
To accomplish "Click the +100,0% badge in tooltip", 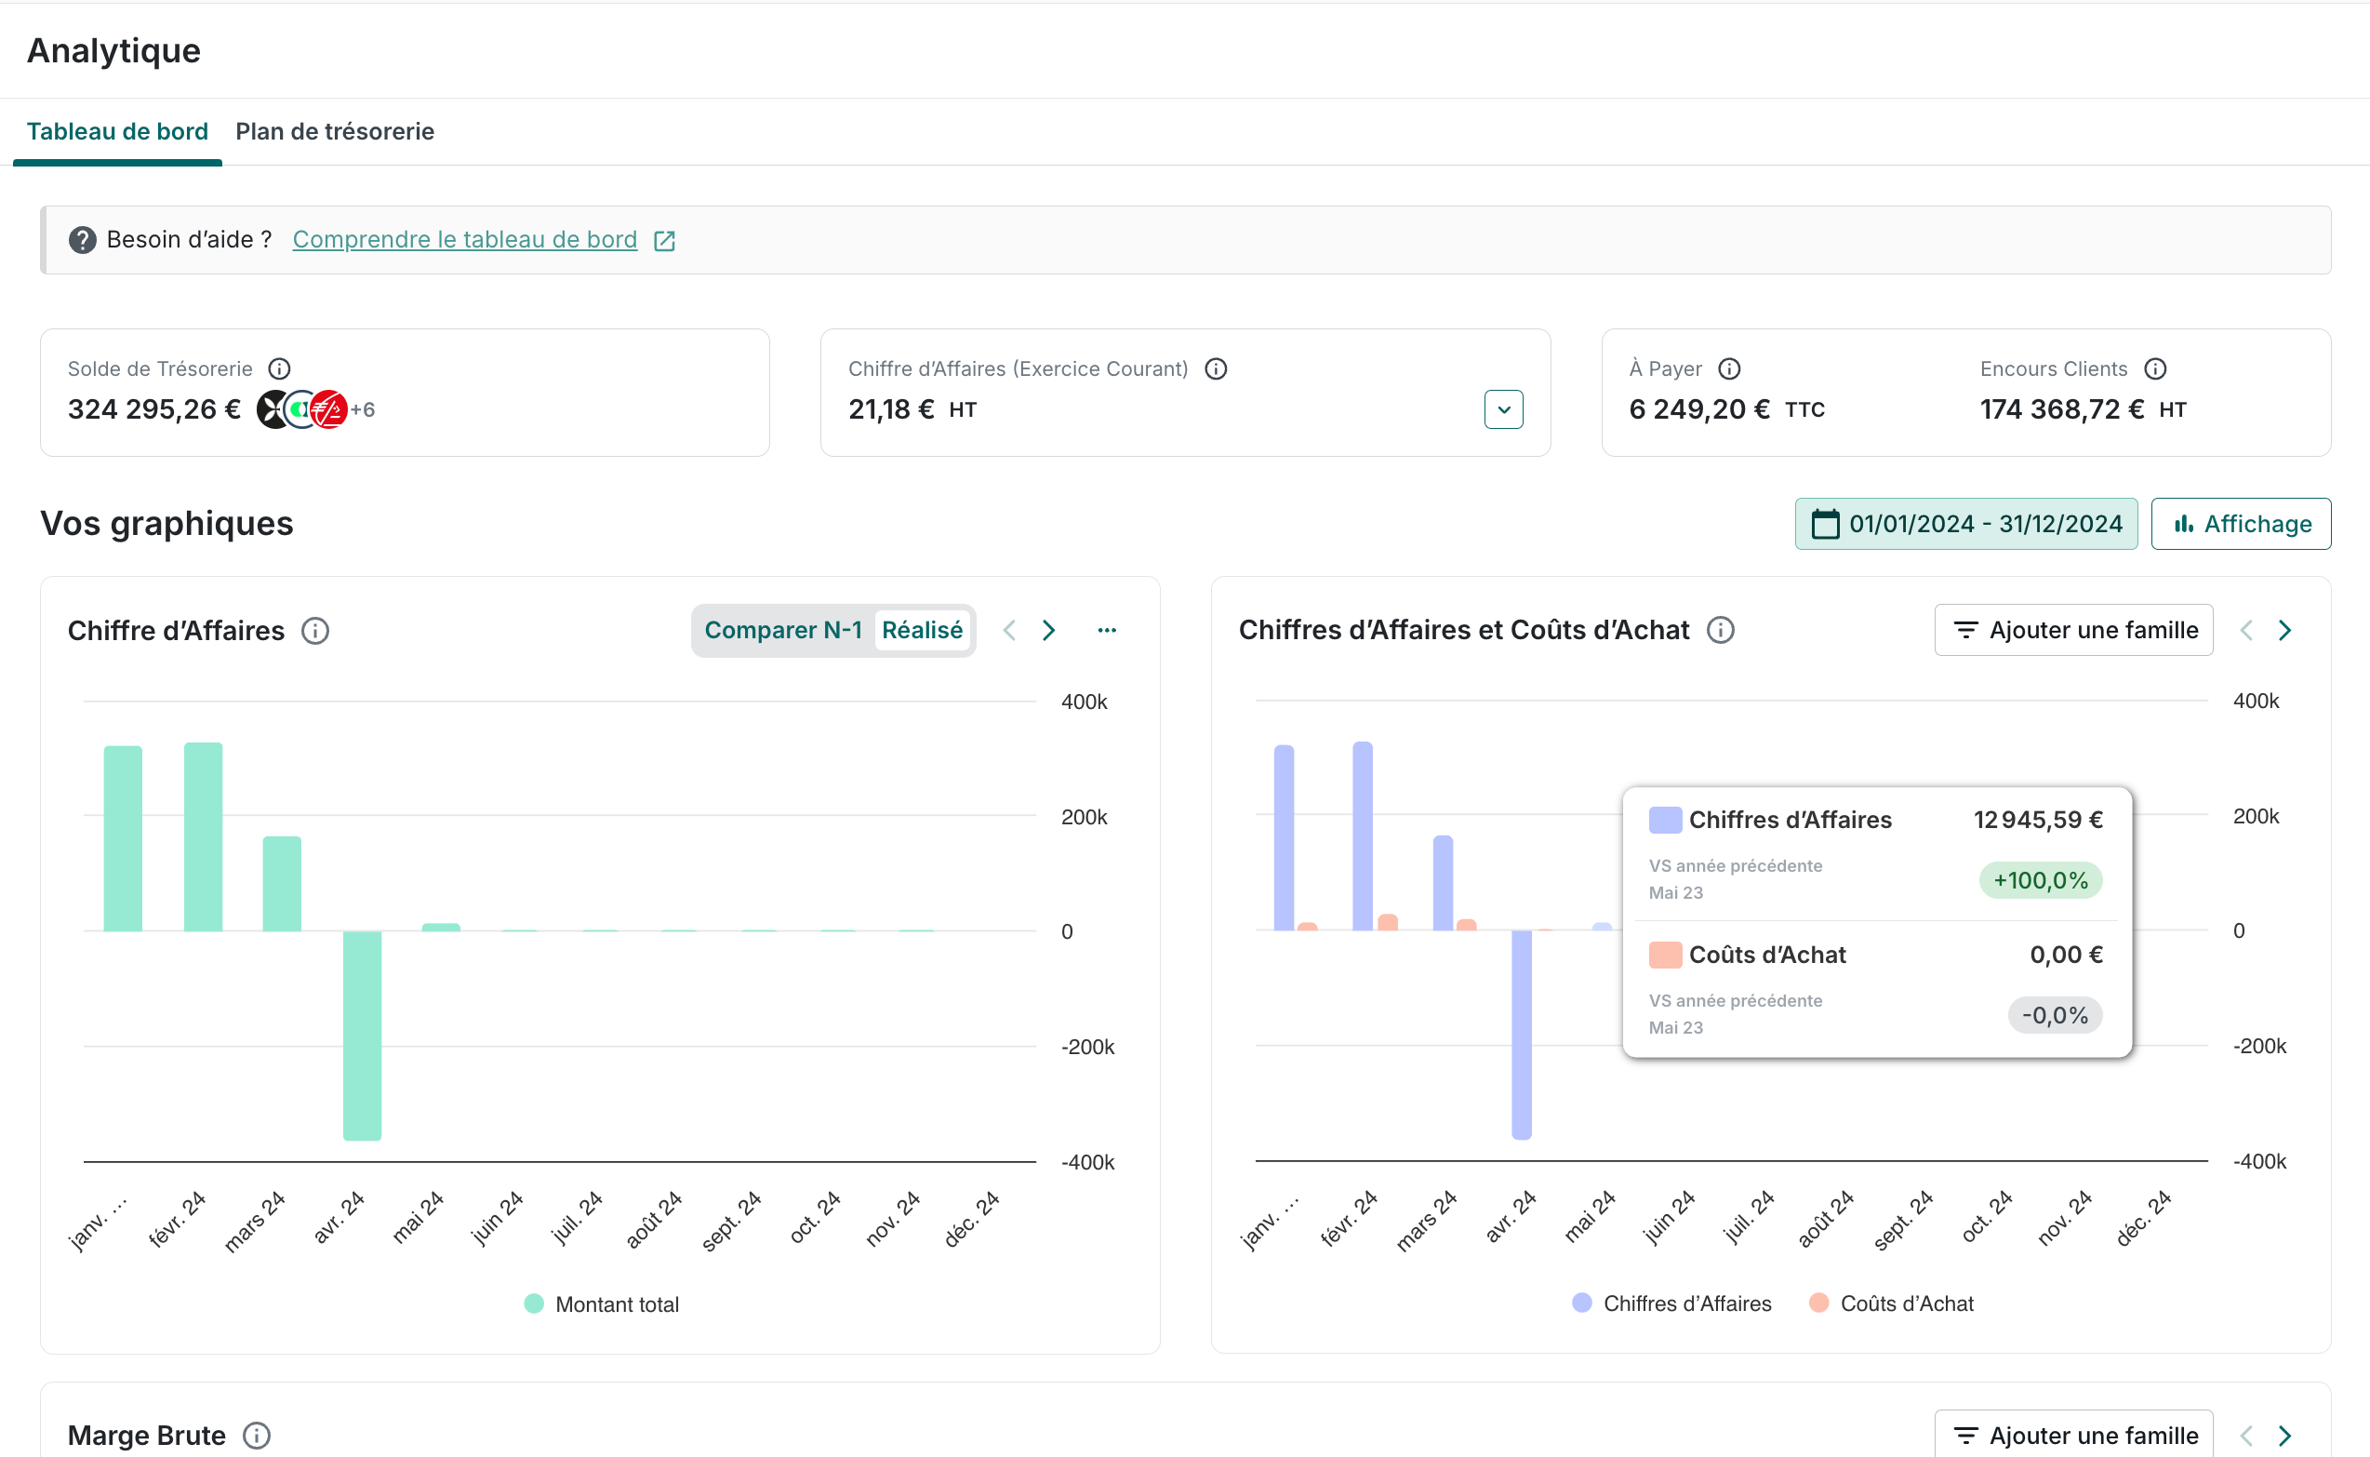I will click(2041, 880).
